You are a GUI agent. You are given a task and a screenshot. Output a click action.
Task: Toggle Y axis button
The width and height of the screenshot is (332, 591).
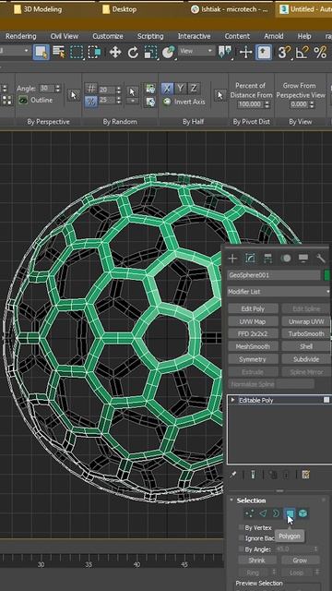pyautogui.click(x=181, y=89)
